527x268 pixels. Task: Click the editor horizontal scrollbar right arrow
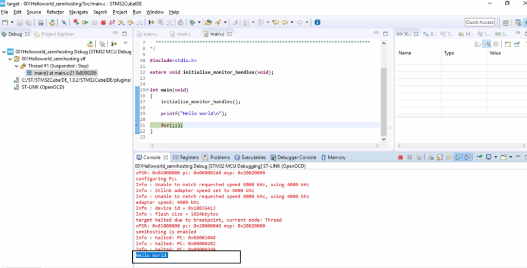pyautogui.click(x=378, y=146)
